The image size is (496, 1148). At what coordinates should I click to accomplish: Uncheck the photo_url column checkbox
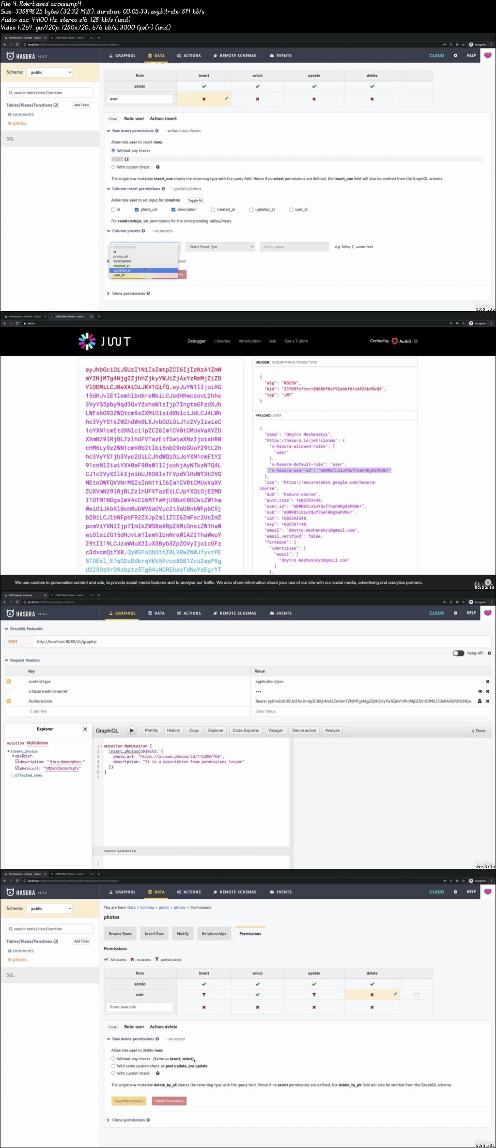[137, 209]
